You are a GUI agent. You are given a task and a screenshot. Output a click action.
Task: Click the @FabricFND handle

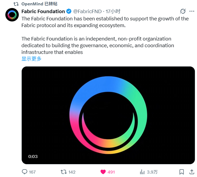(87, 12)
